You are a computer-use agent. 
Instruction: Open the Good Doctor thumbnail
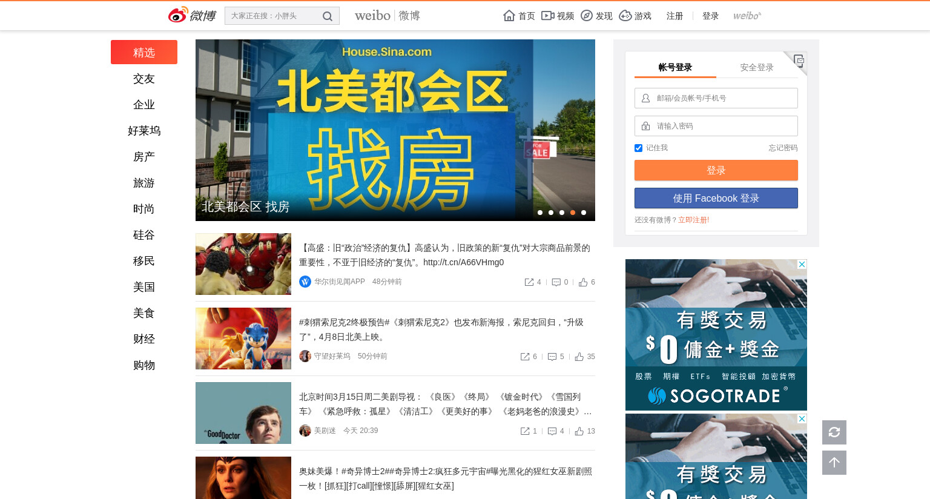point(243,413)
